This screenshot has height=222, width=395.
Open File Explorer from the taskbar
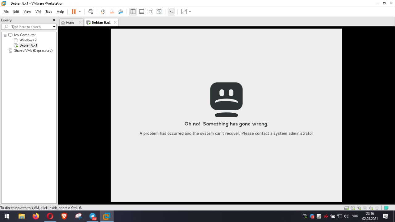coord(22,216)
